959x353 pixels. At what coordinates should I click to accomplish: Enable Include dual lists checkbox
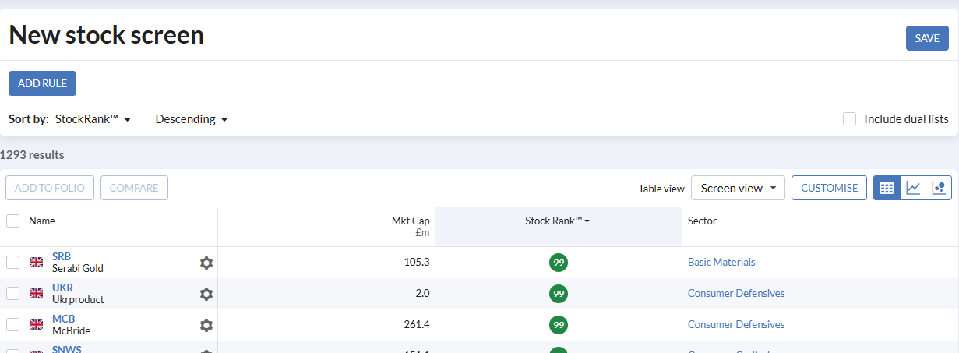coord(850,119)
